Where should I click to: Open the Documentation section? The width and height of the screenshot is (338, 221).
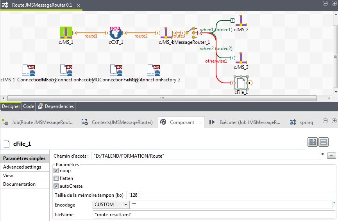(x=25, y=184)
